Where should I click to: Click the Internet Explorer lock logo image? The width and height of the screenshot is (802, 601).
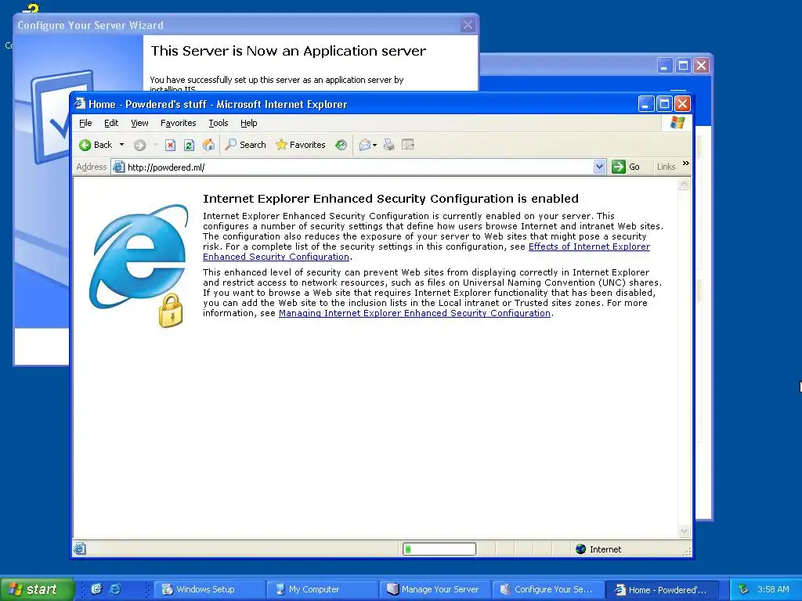click(139, 266)
